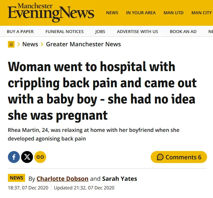213x198 pixels.
Task: Visit the Jobs link
Action: (100, 31)
